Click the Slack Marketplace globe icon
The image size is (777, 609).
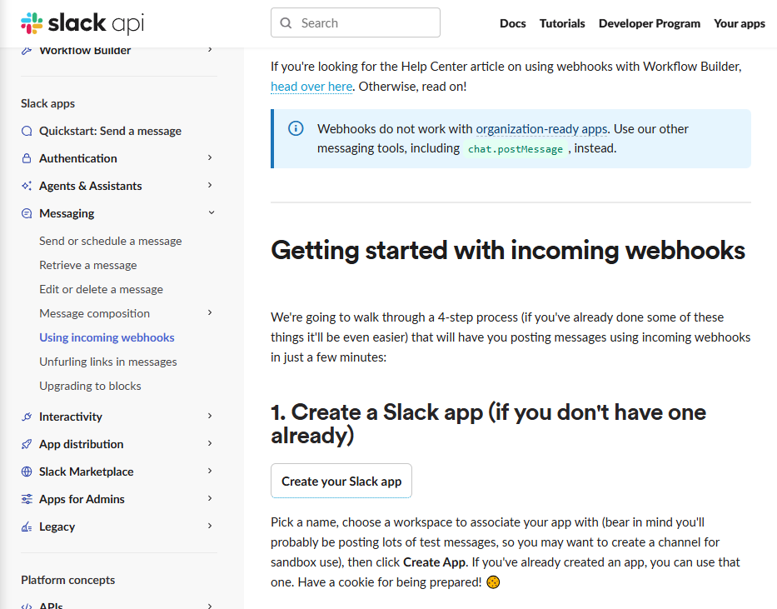point(27,472)
